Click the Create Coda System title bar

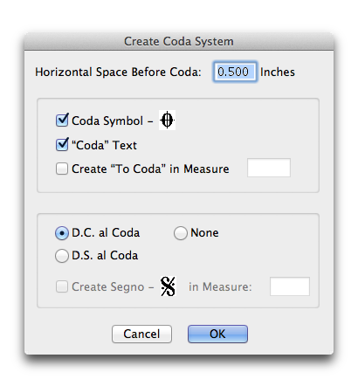pyautogui.click(x=179, y=41)
